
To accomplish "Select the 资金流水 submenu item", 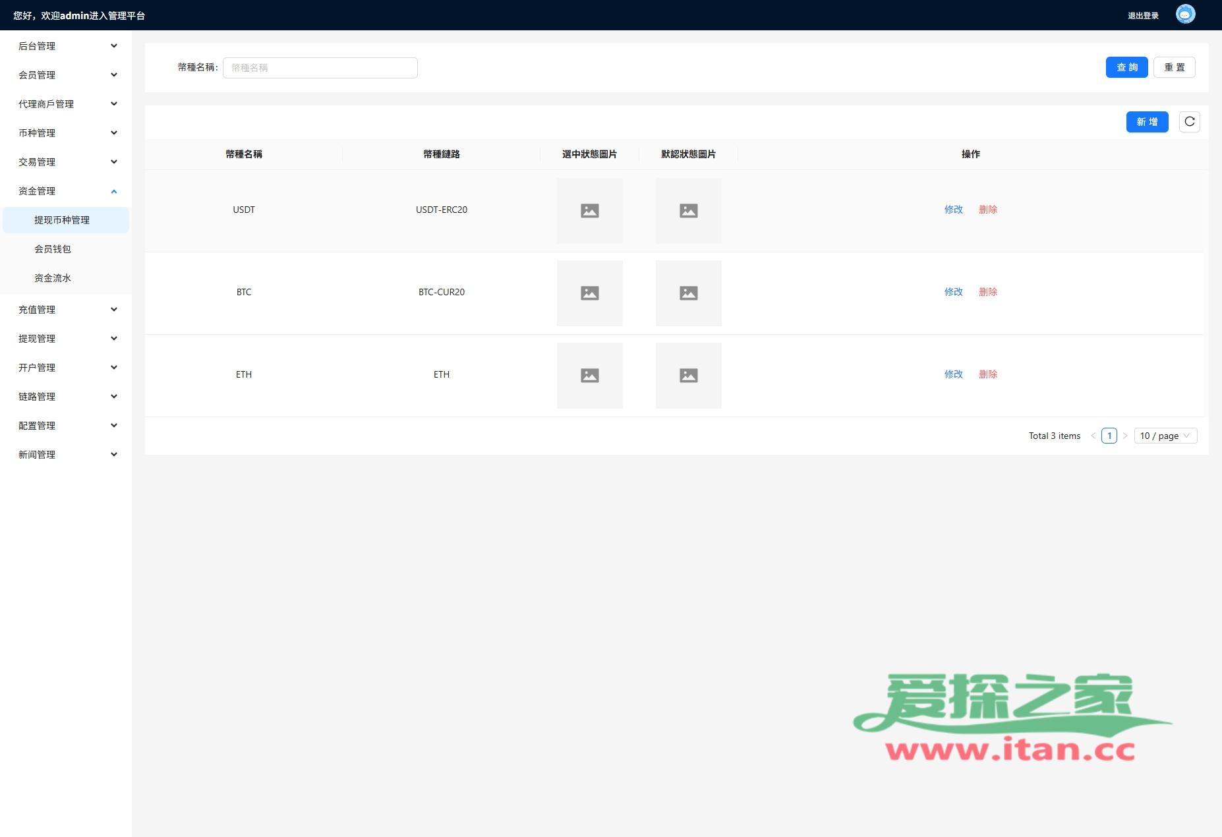I will click(x=53, y=278).
